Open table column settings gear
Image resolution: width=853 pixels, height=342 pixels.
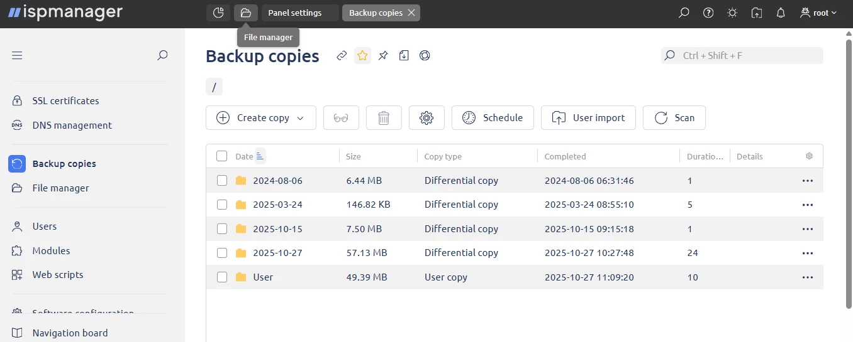tap(810, 156)
